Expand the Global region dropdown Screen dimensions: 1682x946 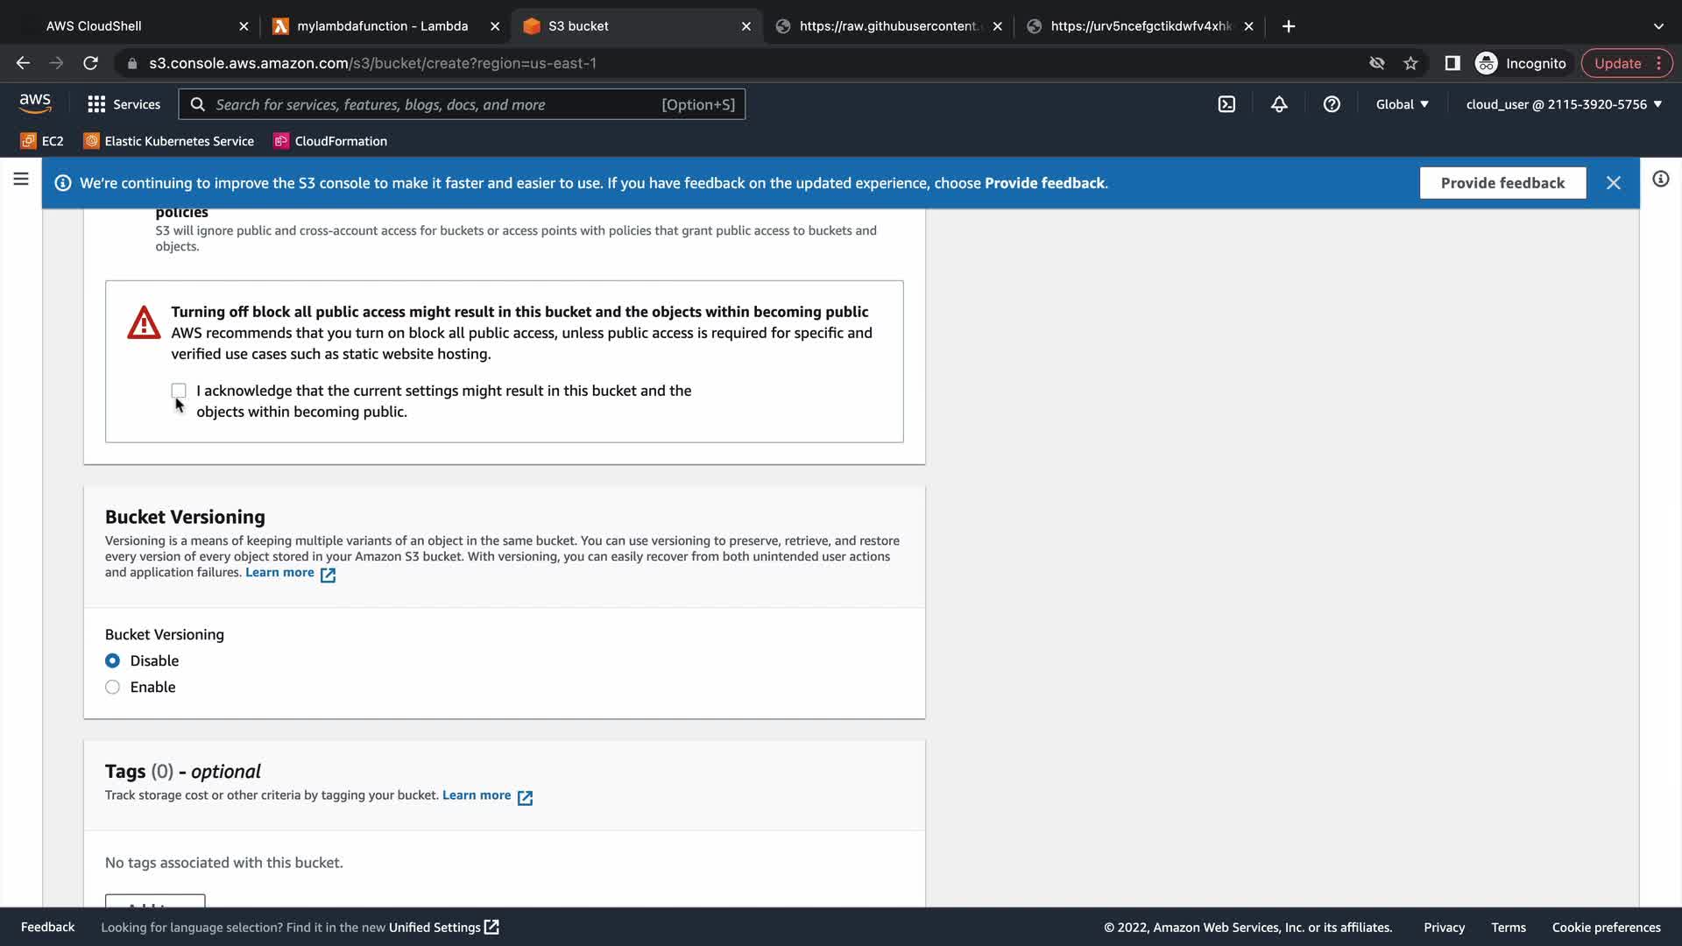click(1402, 104)
